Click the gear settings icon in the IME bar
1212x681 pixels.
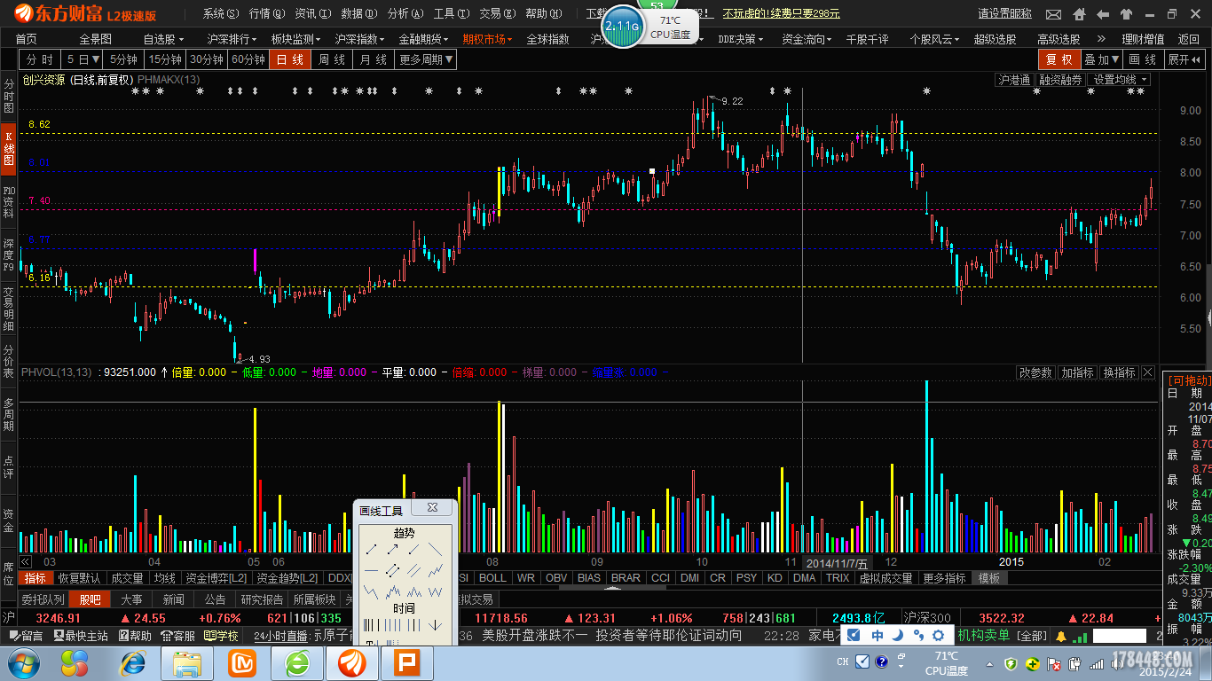tap(937, 635)
